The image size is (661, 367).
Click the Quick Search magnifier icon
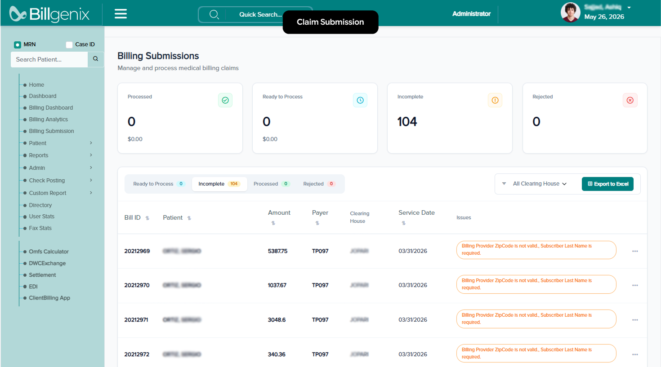click(x=214, y=14)
